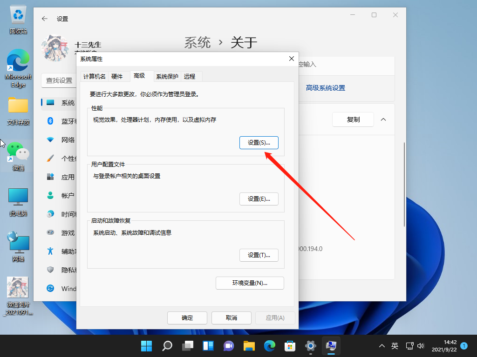Screen dimensions: 477x357
Task: Click the user profile avatar in Settings
Action: point(55,48)
